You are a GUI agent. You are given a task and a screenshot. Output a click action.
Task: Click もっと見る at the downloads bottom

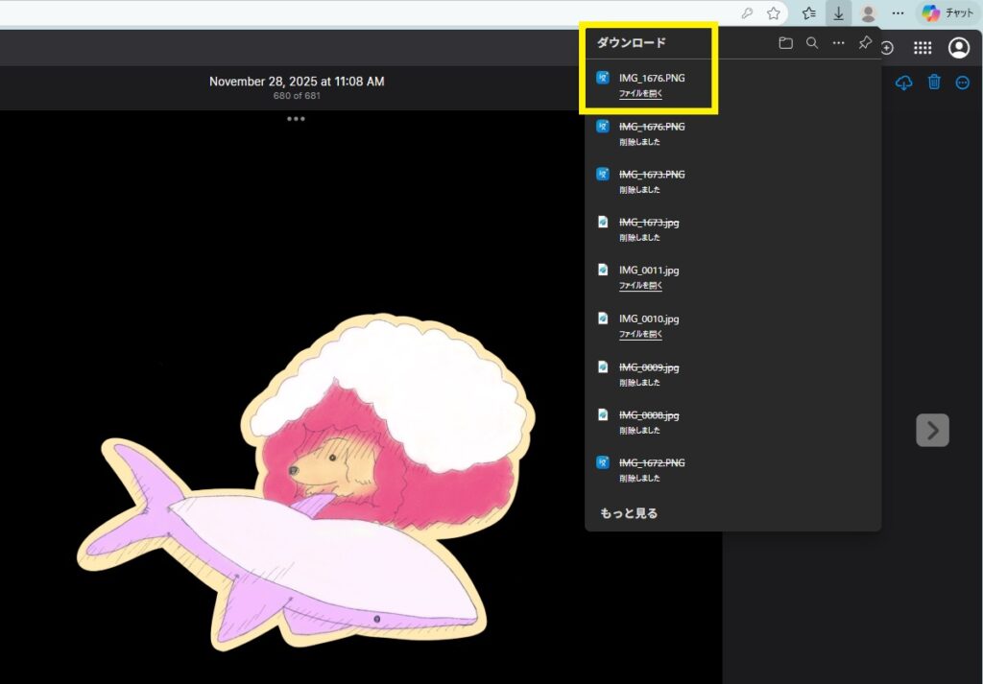629,513
